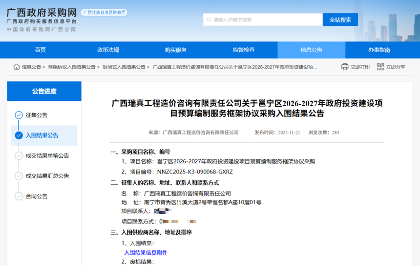The height and width of the screenshot is (266, 420).
Task: Click the 框架协议入围结果公告 breadcrumb link
Action: (72, 67)
